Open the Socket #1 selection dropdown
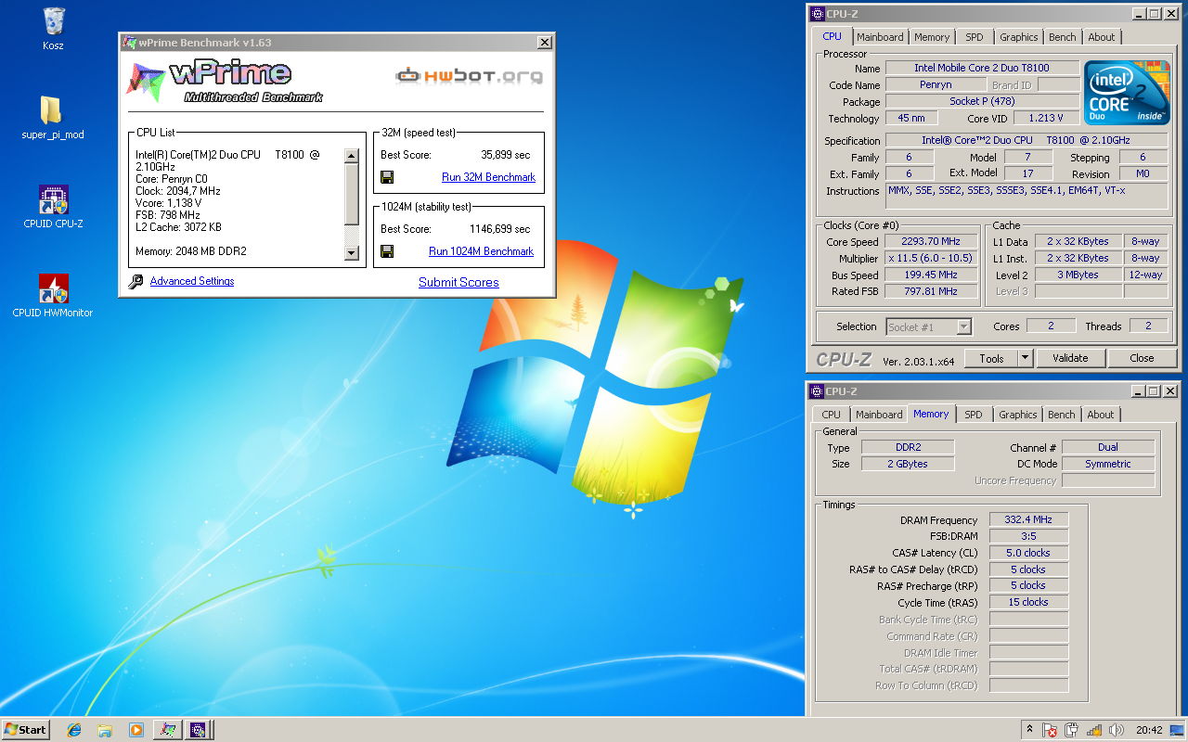Image resolution: width=1188 pixels, height=742 pixels. pos(928,326)
